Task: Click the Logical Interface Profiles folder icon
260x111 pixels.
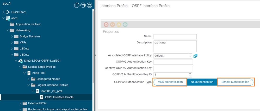Action: click(33, 85)
